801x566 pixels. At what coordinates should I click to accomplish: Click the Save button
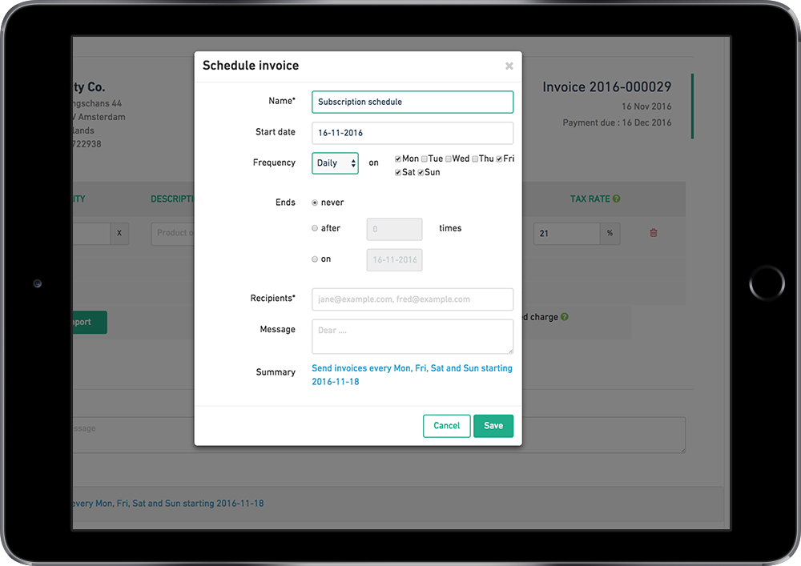click(493, 426)
